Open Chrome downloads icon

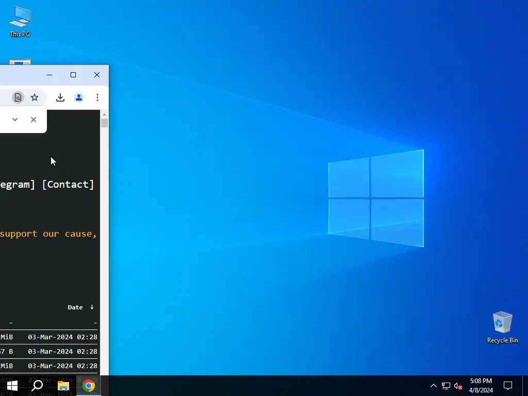click(x=60, y=97)
